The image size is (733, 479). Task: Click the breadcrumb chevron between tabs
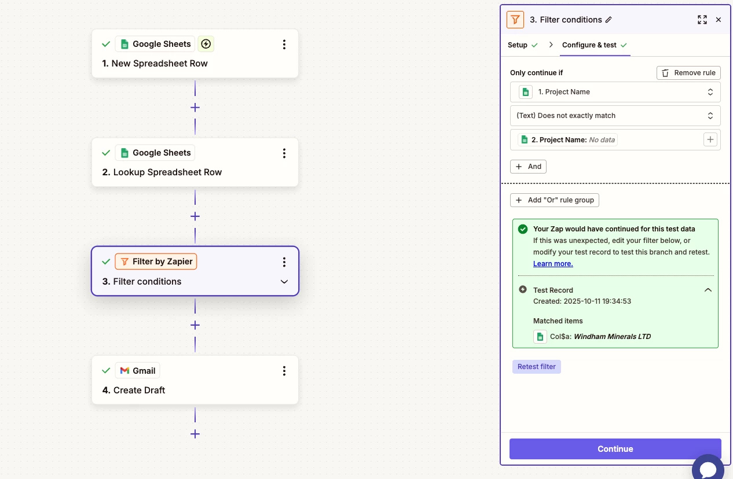pyautogui.click(x=551, y=45)
